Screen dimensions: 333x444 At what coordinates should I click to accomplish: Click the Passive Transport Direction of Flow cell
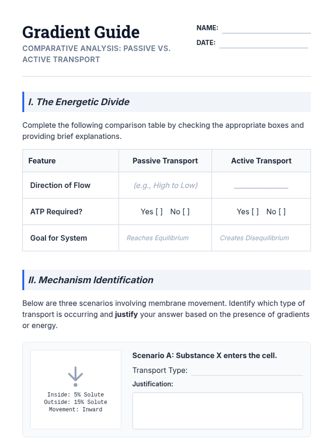[165, 185]
